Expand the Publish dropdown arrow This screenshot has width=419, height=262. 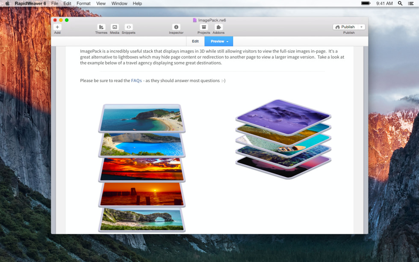point(362,27)
